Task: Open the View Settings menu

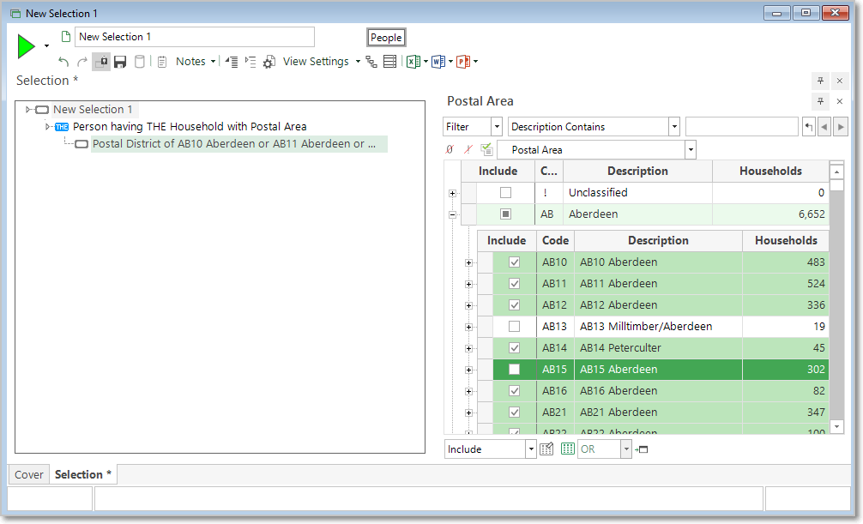Action: [322, 62]
